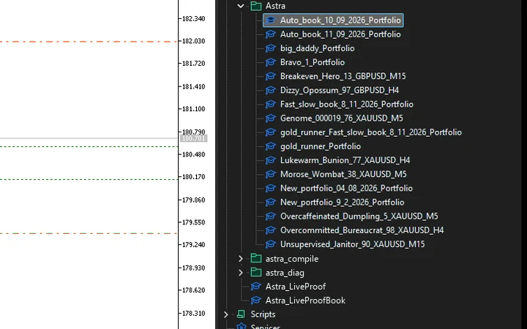This screenshot has width=527, height=329.
Task: Click the Overcaffeinated_Dumpling_5_XAUUSD_M5 expert icon
Action: tap(271, 216)
